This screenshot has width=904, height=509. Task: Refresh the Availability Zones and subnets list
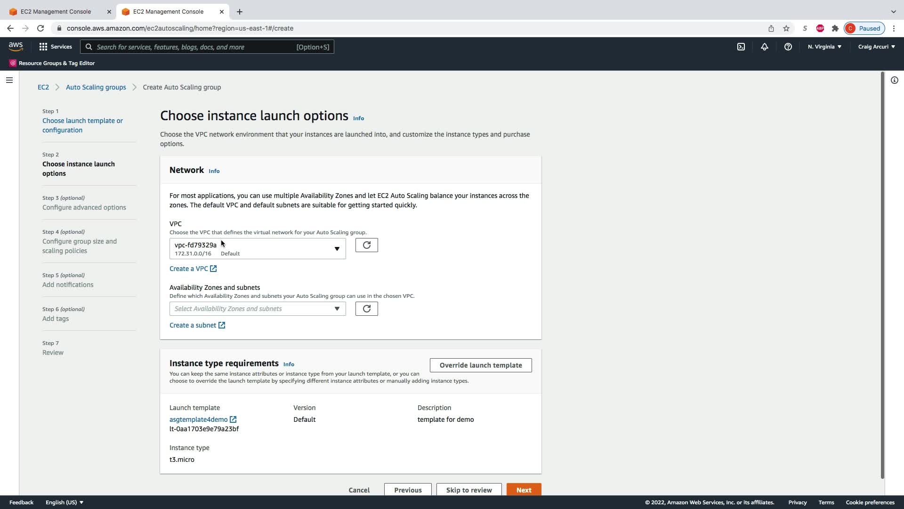click(366, 309)
